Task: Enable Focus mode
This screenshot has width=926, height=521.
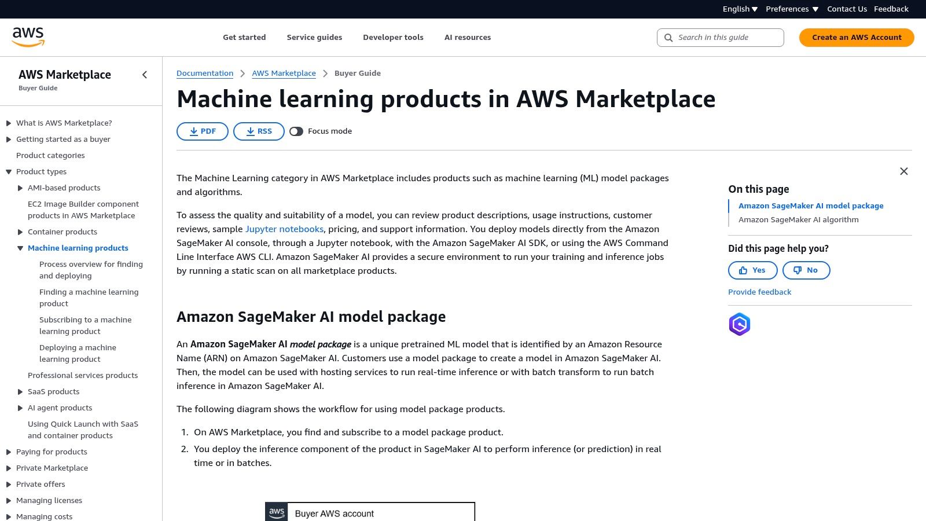Action: pyautogui.click(x=296, y=131)
